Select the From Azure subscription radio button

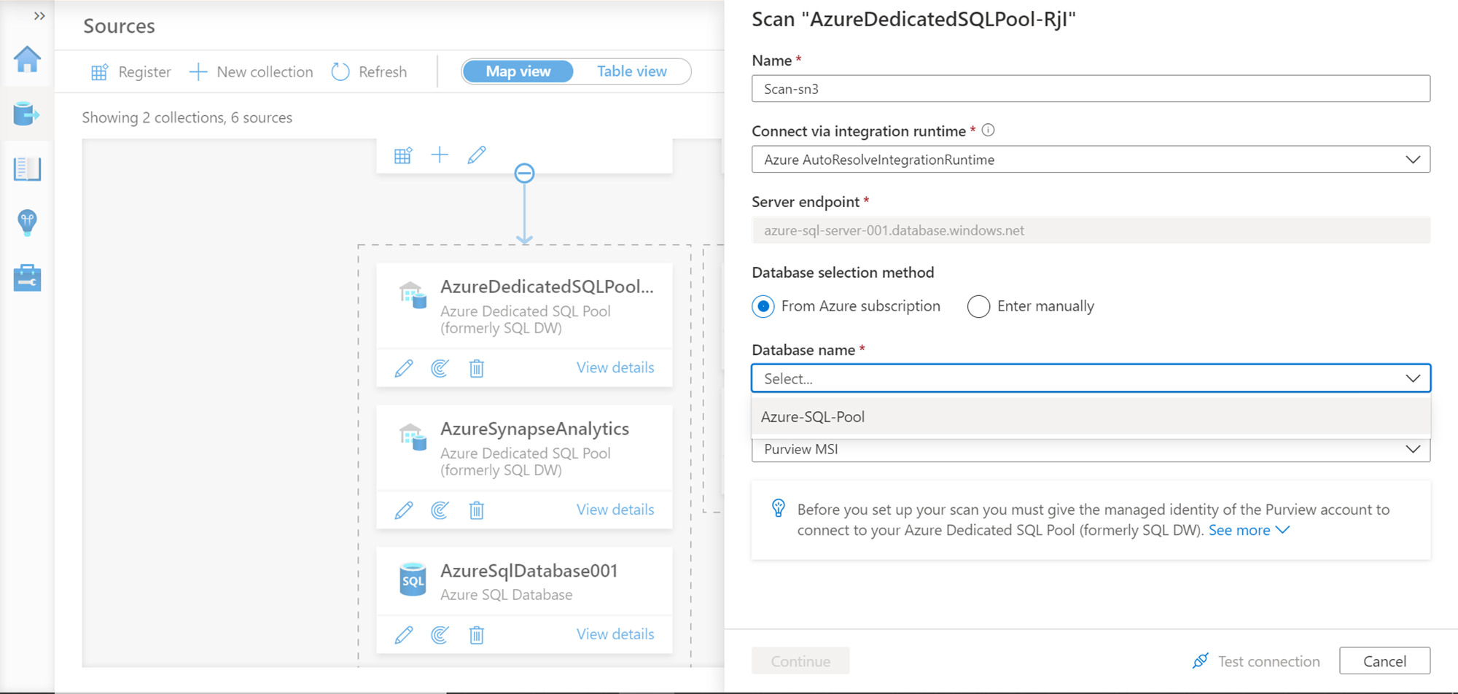click(763, 306)
